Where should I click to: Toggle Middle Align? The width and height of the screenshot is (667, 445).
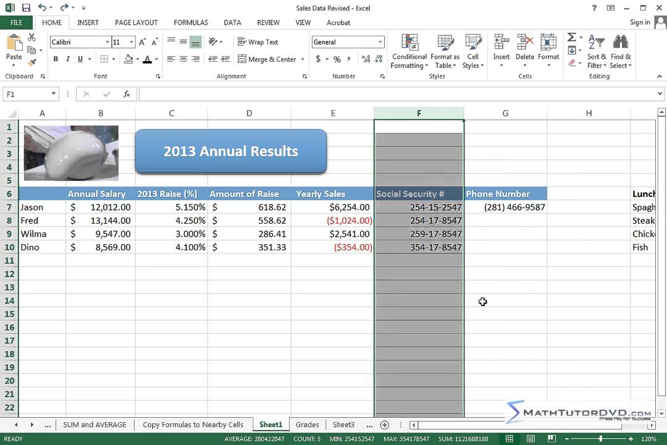tap(183, 41)
